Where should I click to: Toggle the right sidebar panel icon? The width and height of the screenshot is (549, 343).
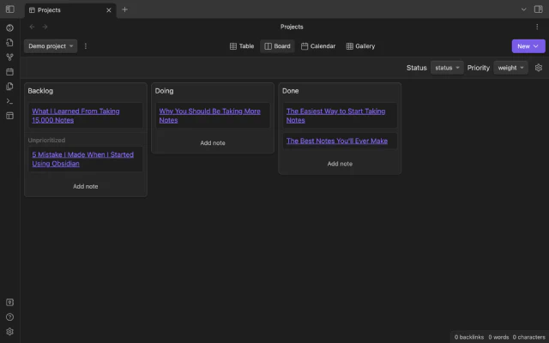click(539, 9)
